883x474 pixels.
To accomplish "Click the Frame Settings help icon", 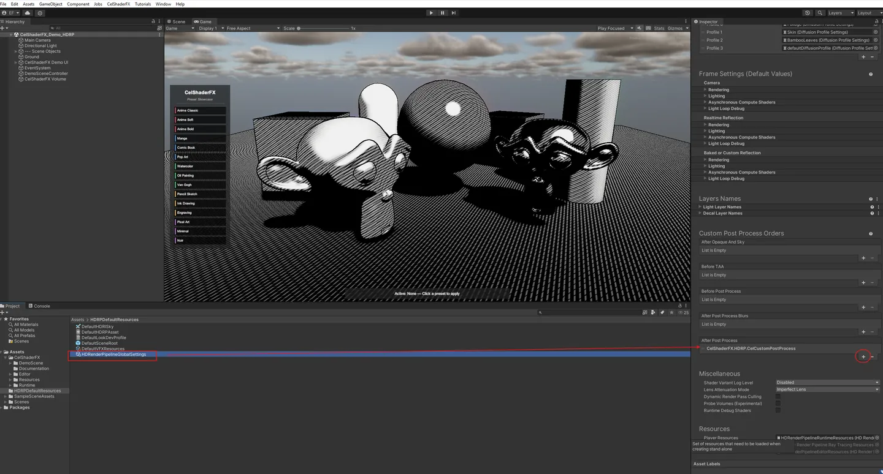I will click(871, 74).
